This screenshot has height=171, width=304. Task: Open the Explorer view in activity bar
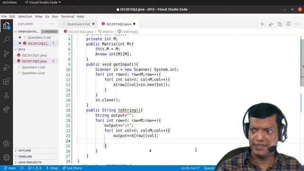tap(6, 26)
